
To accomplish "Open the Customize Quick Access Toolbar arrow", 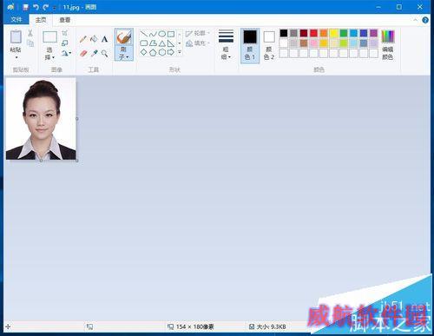I will click(x=54, y=8).
